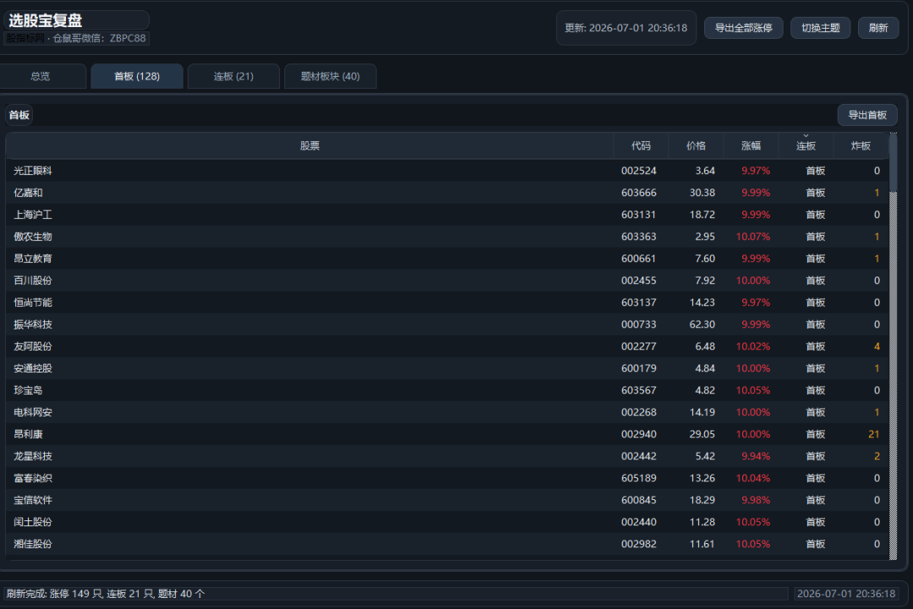Select the 昂利康 row with 21 炸板
This screenshot has width=913, height=609.
447,434
